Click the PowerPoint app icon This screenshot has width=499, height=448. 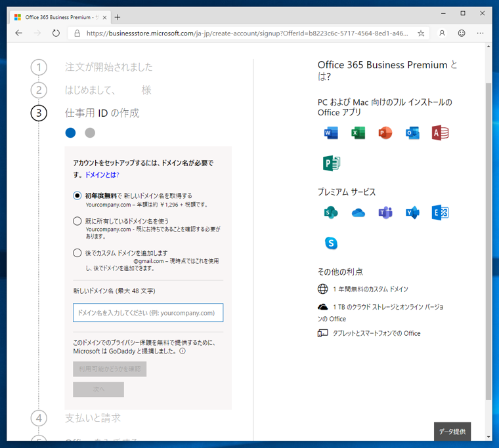click(385, 132)
